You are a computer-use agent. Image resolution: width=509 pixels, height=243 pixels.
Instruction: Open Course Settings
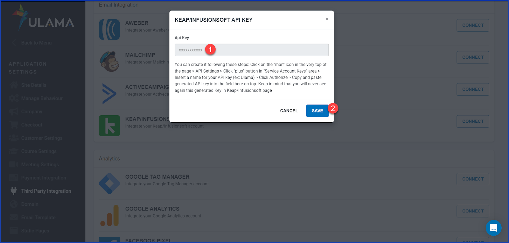39,151
